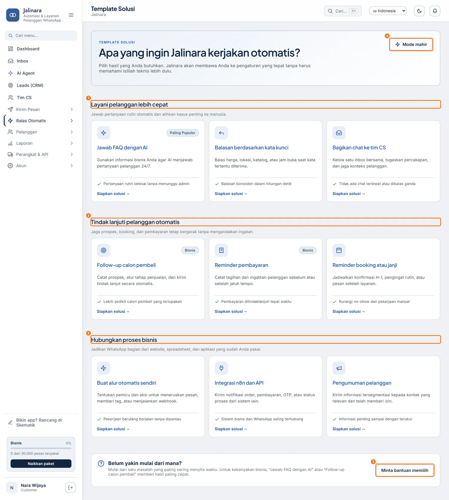Open the Indonesia language dropdown
The height and width of the screenshot is (500, 449).
388,11
